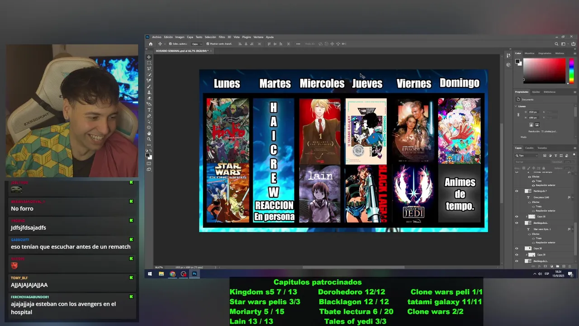Select the Rectangular Marquee tool
579x326 pixels.
click(149, 62)
